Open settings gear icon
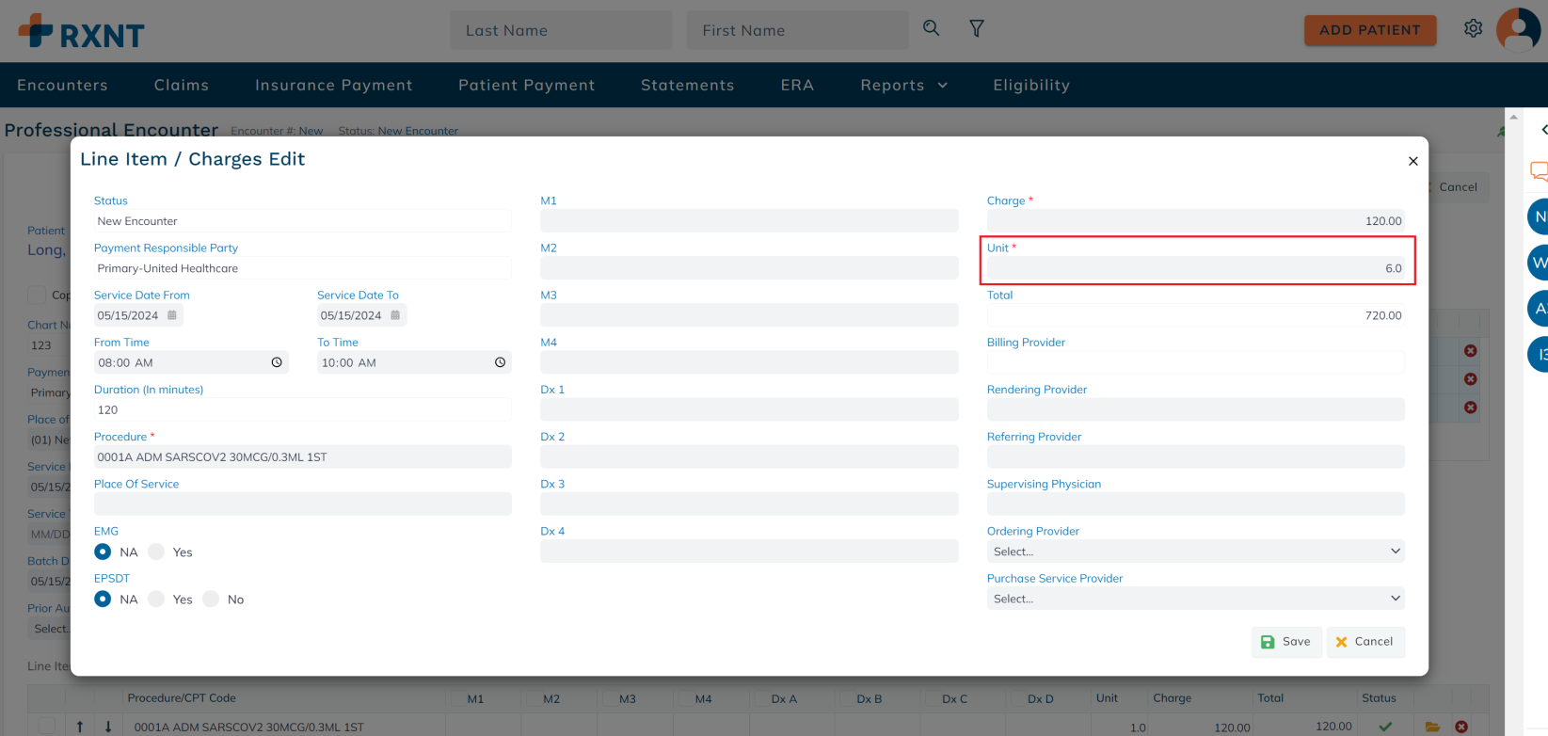Screen dimensions: 1548x736 (1473, 29)
